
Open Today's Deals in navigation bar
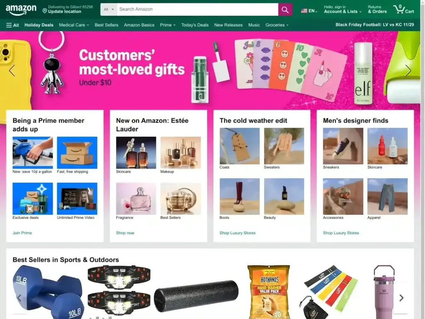click(x=195, y=25)
